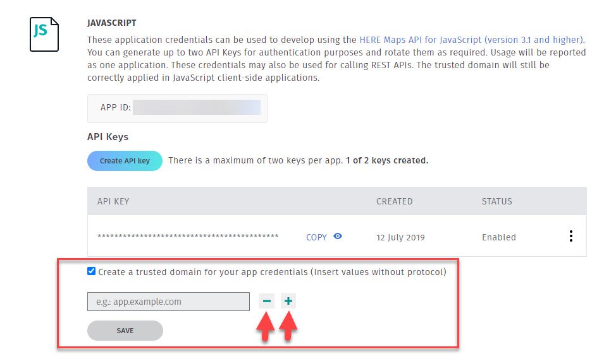Select the masked API key asterisks

(x=188, y=236)
